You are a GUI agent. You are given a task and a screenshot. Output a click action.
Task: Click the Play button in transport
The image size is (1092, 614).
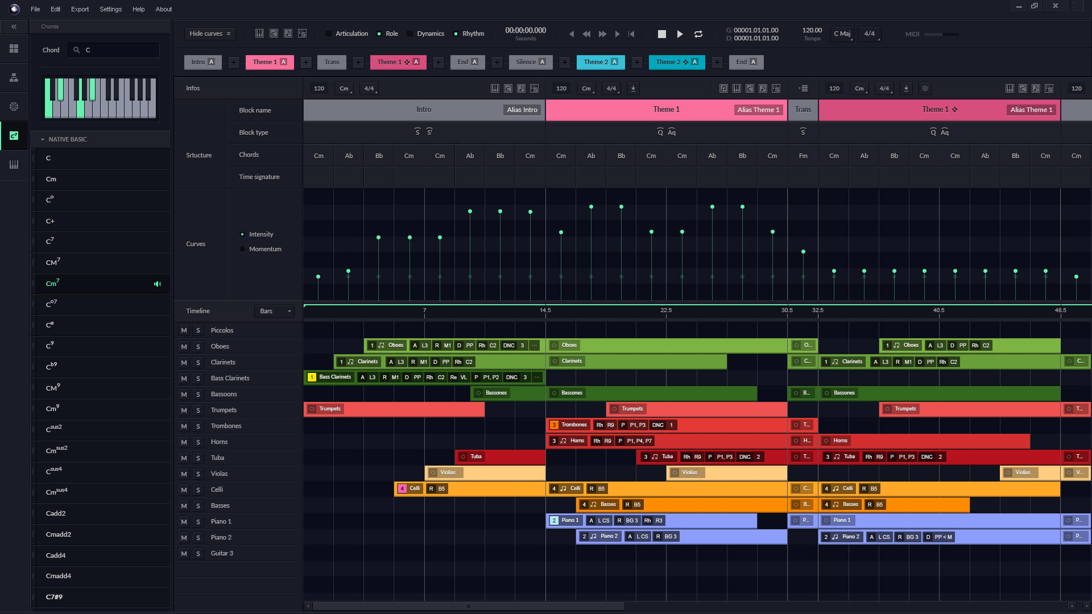point(680,34)
